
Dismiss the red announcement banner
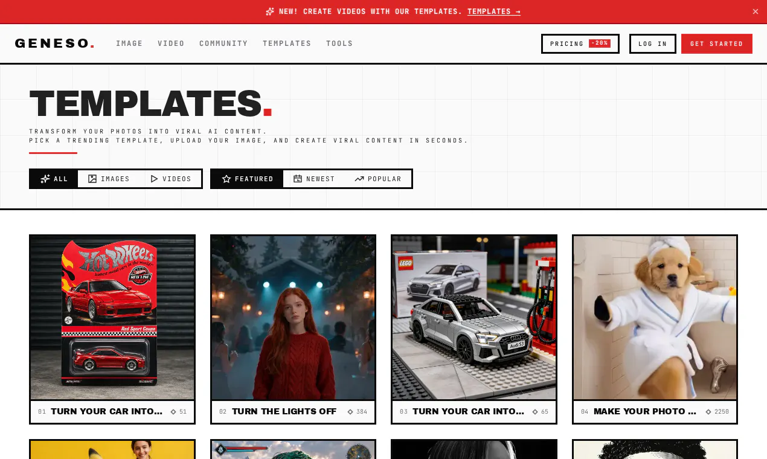[x=755, y=11]
